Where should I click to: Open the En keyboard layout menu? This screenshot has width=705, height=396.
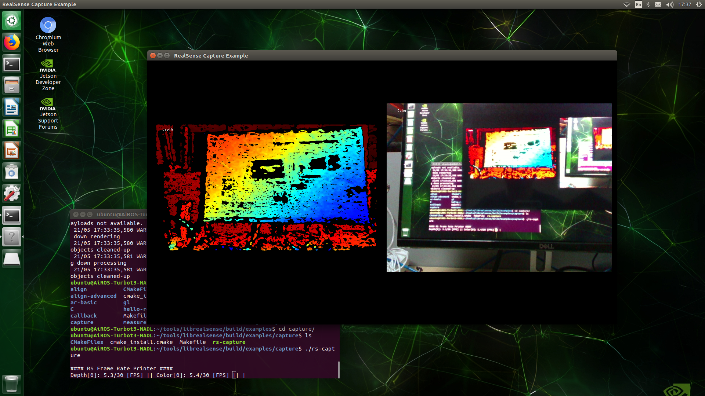[x=639, y=5]
